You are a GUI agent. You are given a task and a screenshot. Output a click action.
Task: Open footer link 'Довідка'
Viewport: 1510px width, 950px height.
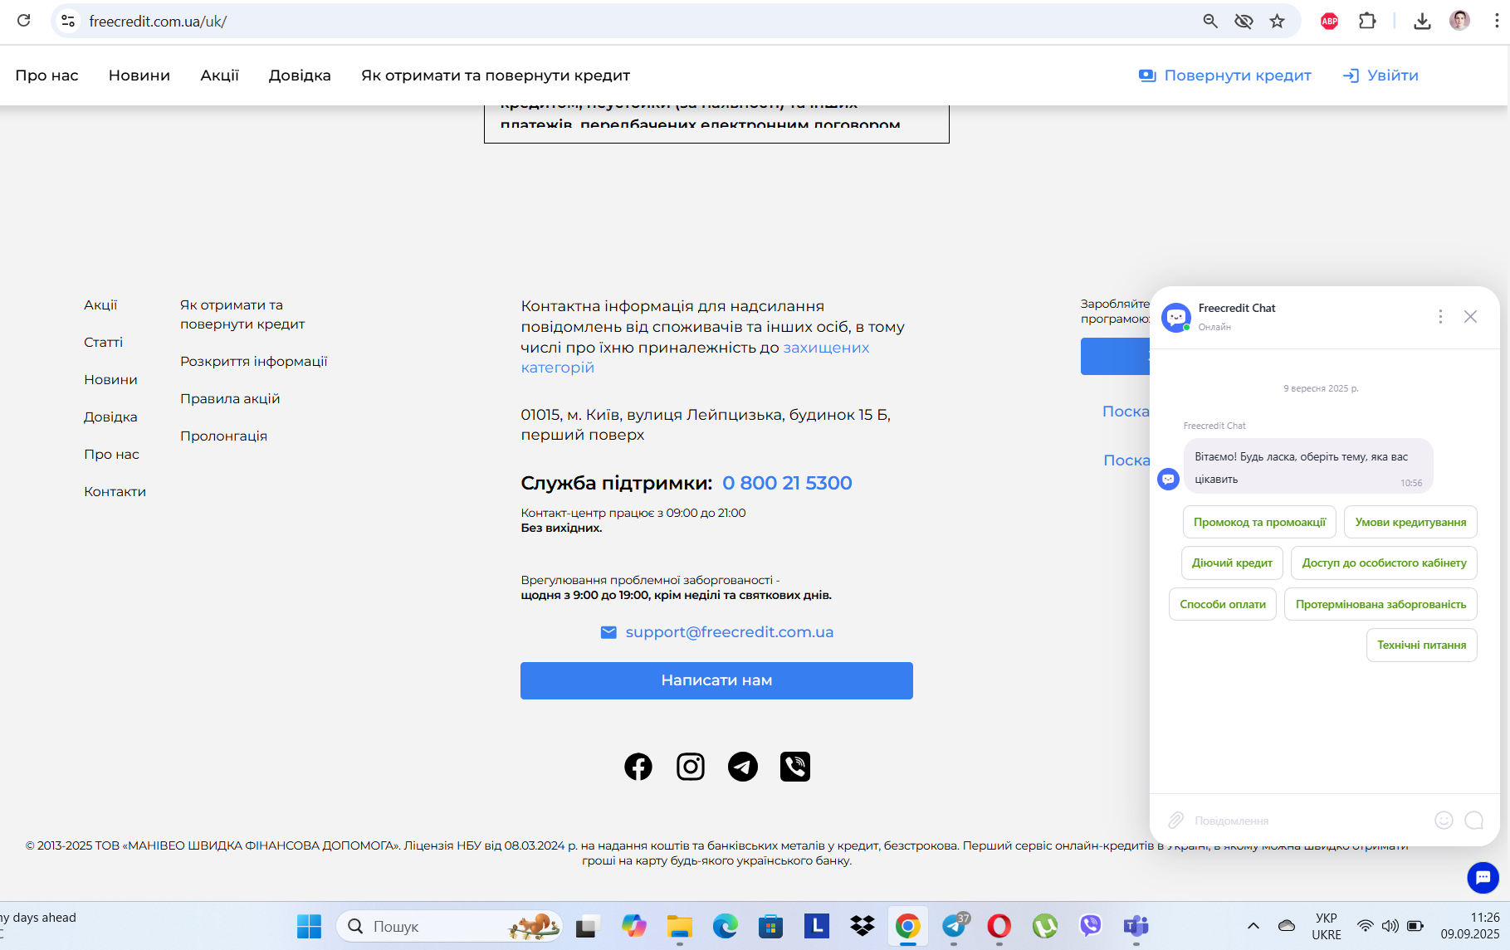(x=110, y=417)
